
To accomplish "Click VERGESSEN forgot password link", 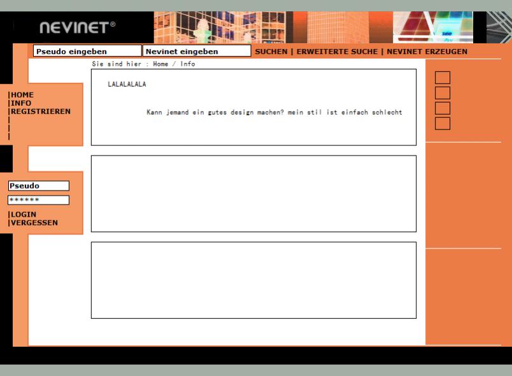I will click(34, 222).
